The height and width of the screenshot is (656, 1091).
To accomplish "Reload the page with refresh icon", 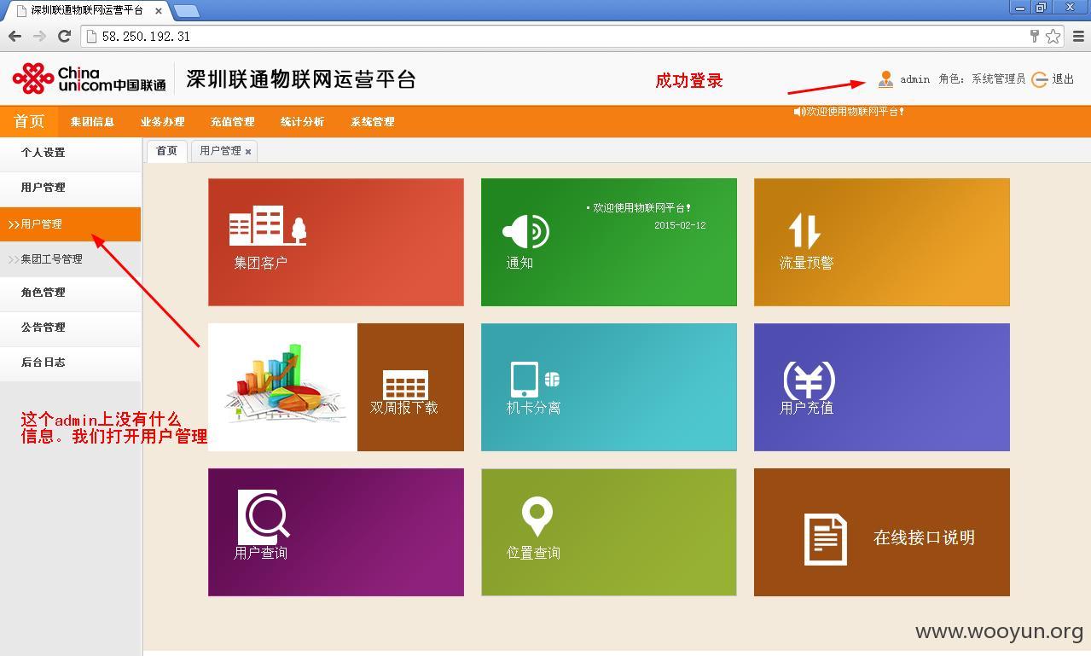I will pos(64,36).
